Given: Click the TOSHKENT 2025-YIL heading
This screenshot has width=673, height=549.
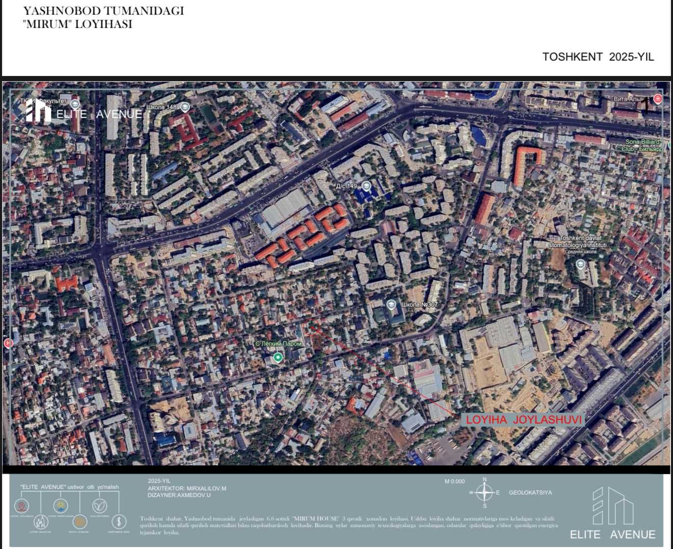Looking at the screenshot, I should [x=598, y=57].
